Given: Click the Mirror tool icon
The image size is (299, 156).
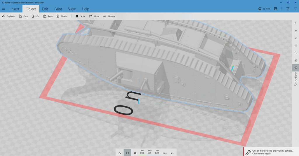Looking at the screenshot, I should 91,16.
